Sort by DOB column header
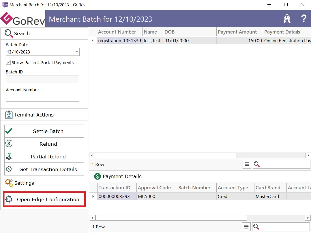Viewport: 311px width, 233px height. tap(190, 32)
